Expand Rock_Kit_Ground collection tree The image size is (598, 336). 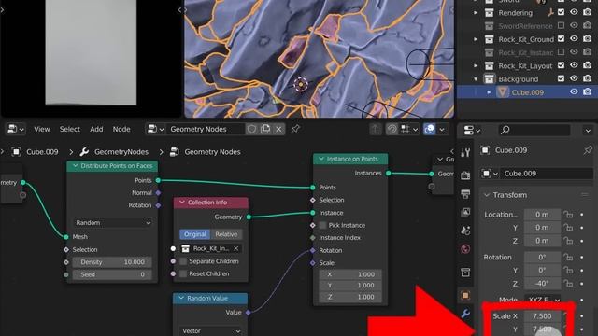pyautogui.click(x=476, y=39)
